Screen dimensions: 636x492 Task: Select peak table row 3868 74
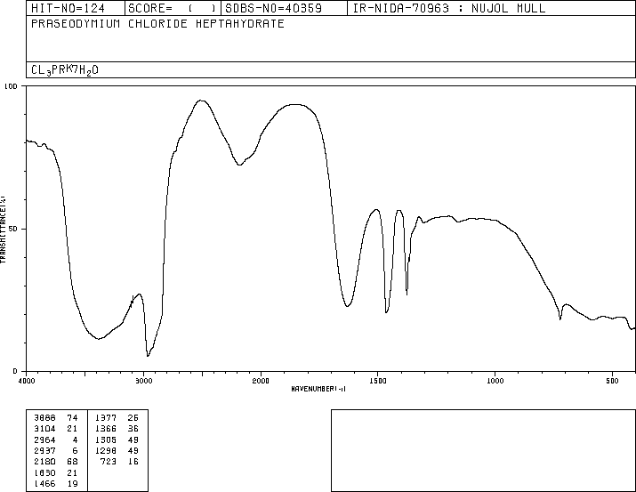point(56,418)
